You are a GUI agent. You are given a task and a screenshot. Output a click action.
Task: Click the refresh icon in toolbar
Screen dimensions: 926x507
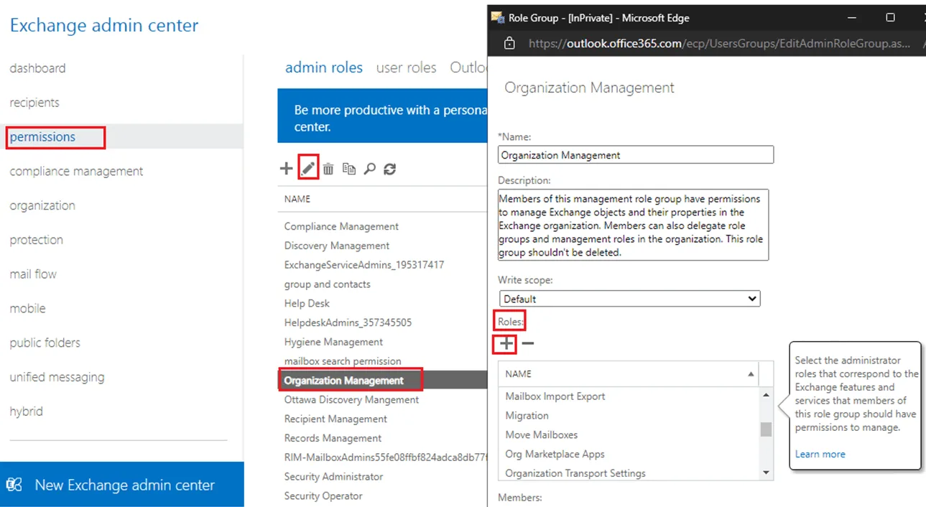(390, 169)
